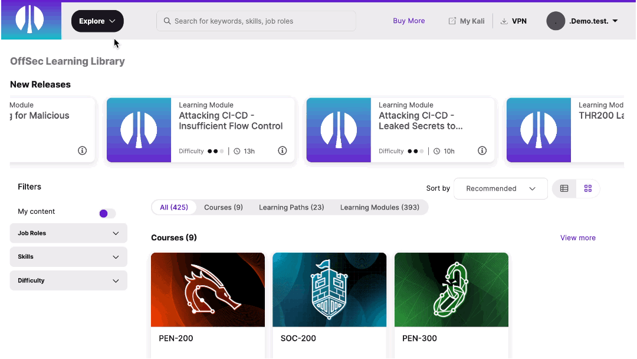Choose the All (425) filter option
This screenshot has height=359, width=637.
pyautogui.click(x=174, y=207)
